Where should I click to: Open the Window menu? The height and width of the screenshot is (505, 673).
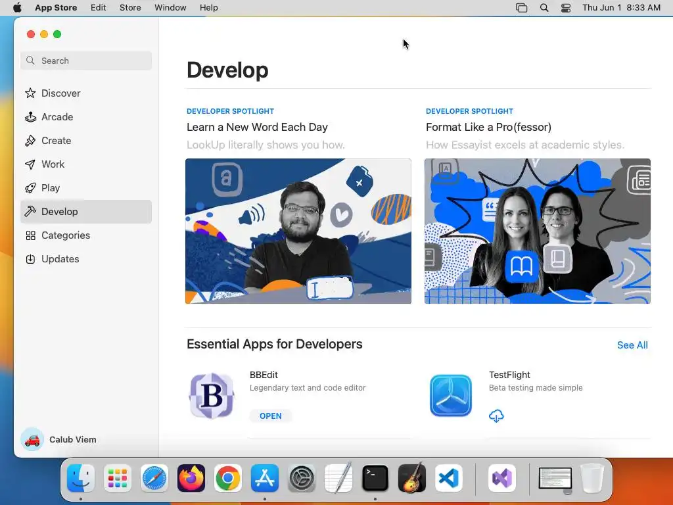(170, 8)
